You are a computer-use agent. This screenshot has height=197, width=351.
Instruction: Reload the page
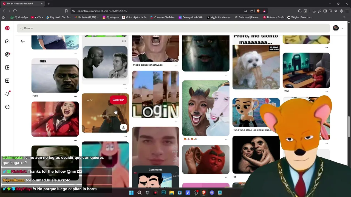pyautogui.click(x=15, y=11)
